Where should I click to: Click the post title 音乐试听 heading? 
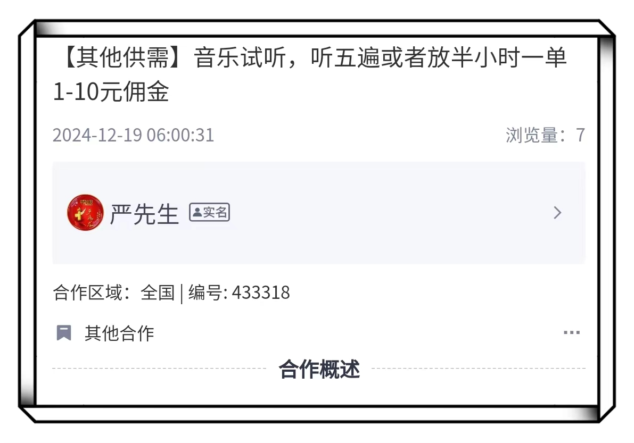click(310, 74)
